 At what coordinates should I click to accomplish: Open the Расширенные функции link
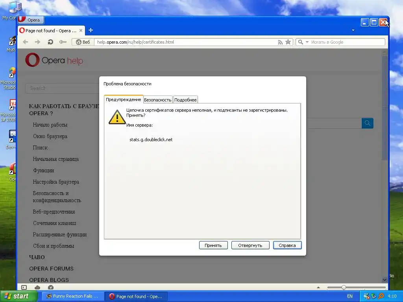(x=60, y=234)
